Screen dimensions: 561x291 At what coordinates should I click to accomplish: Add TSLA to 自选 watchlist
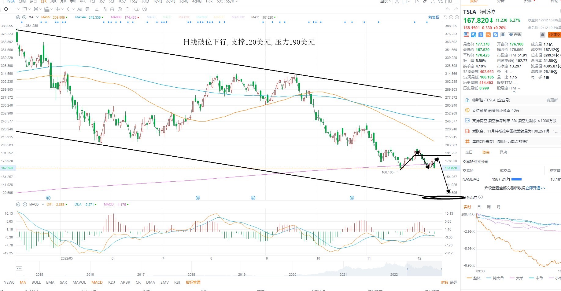tap(515, 35)
